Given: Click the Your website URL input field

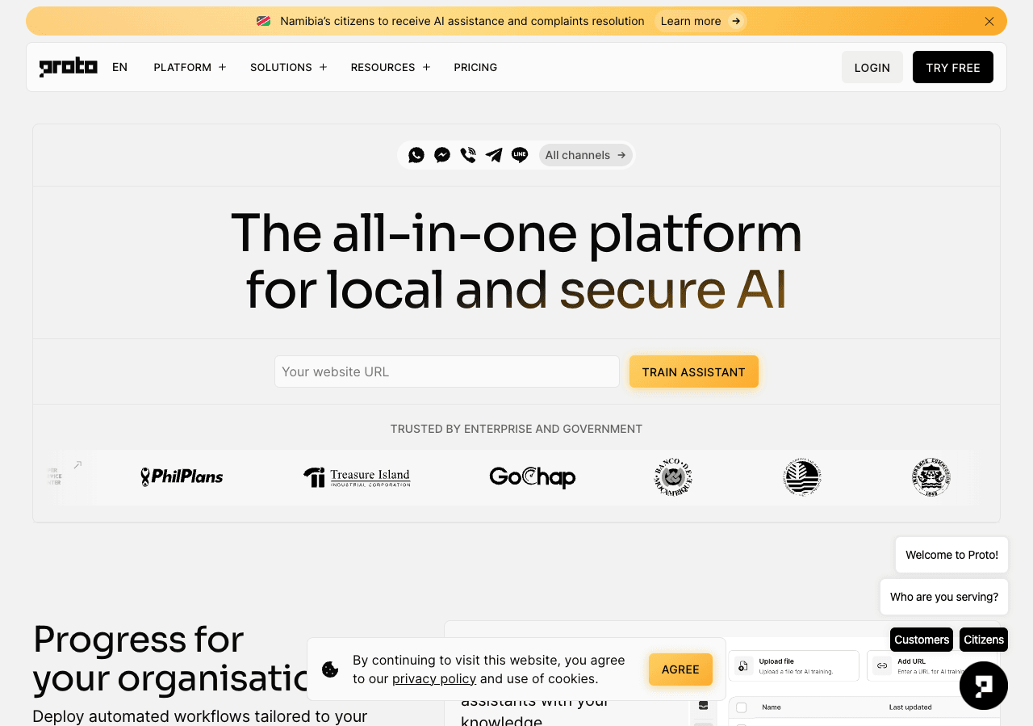Looking at the screenshot, I should point(447,371).
